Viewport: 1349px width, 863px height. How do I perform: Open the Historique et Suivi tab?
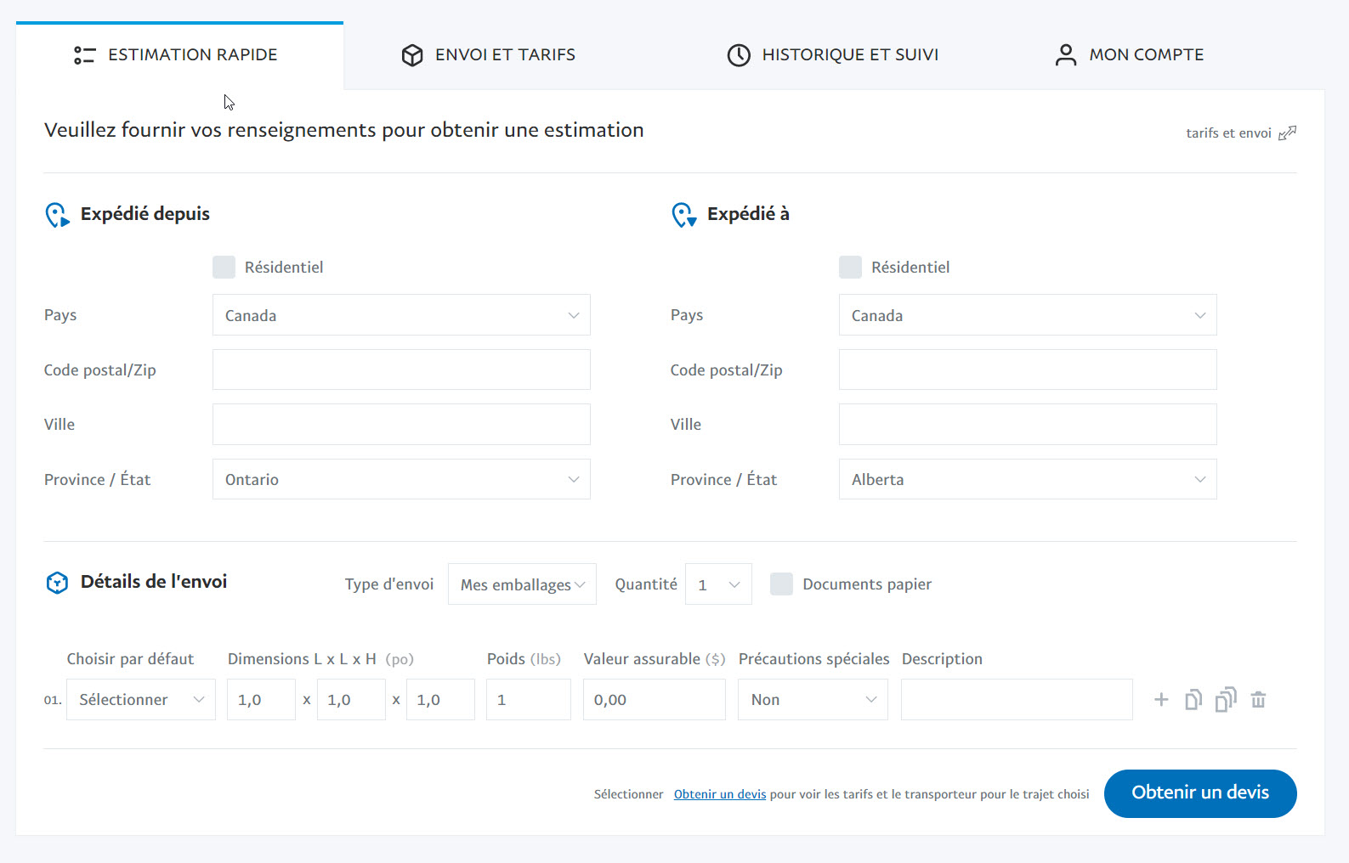pos(833,55)
